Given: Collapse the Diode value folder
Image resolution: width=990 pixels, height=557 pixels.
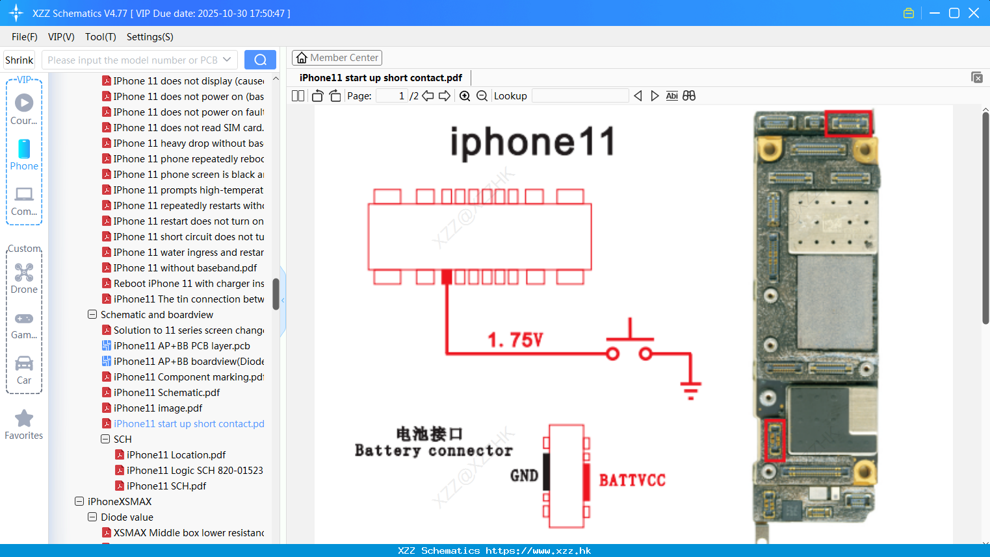Looking at the screenshot, I should pyautogui.click(x=92, y=517).
